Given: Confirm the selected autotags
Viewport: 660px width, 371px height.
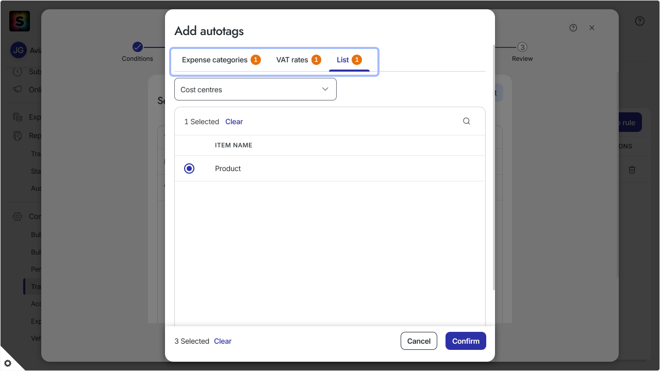Looking at the screenshot, I should click(x=466, y=341).
